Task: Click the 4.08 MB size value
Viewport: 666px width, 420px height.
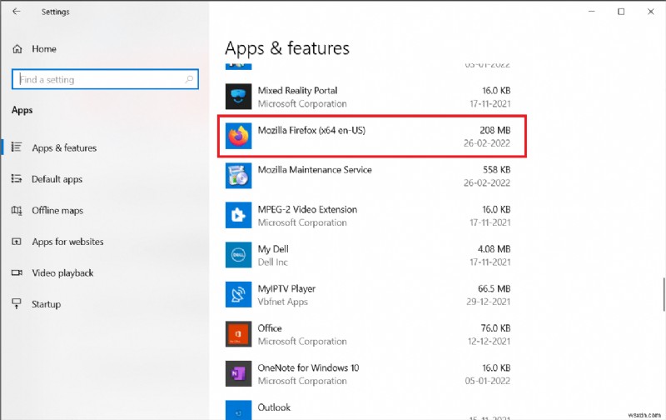Action: [494, 248]
